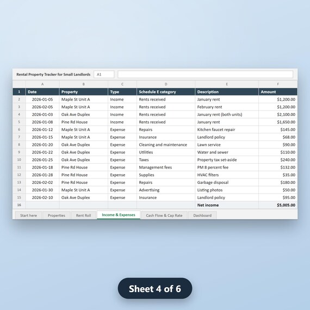Image resolution: width=310 pixels, height=310 pixels.
Task: Select column D header
Action: pos(166,84)
